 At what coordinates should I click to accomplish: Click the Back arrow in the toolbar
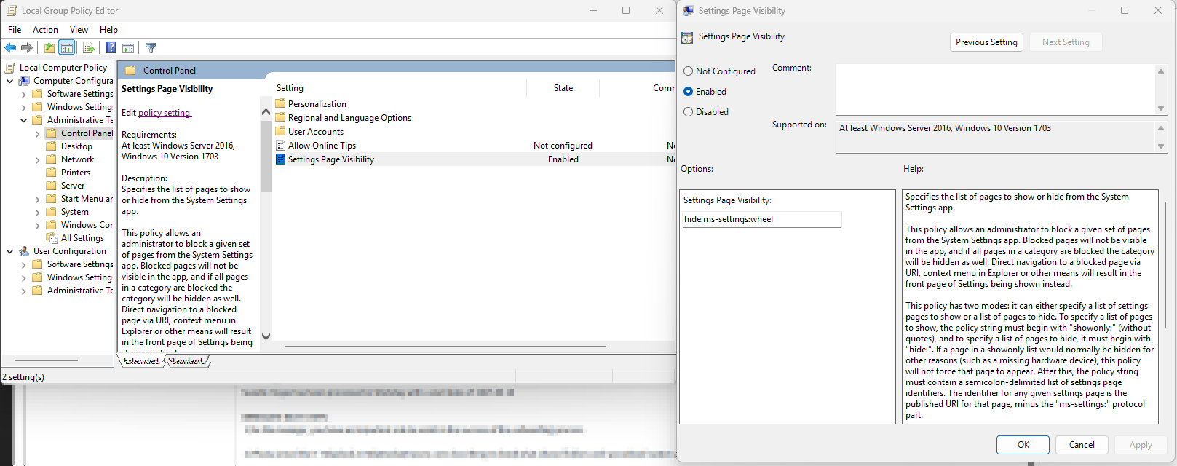click(x=10, y=48)
